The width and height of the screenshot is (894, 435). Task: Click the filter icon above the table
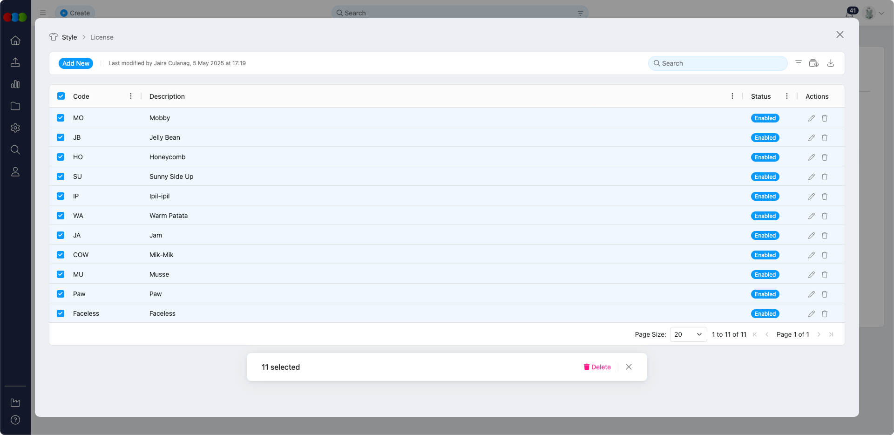(799, 63)
